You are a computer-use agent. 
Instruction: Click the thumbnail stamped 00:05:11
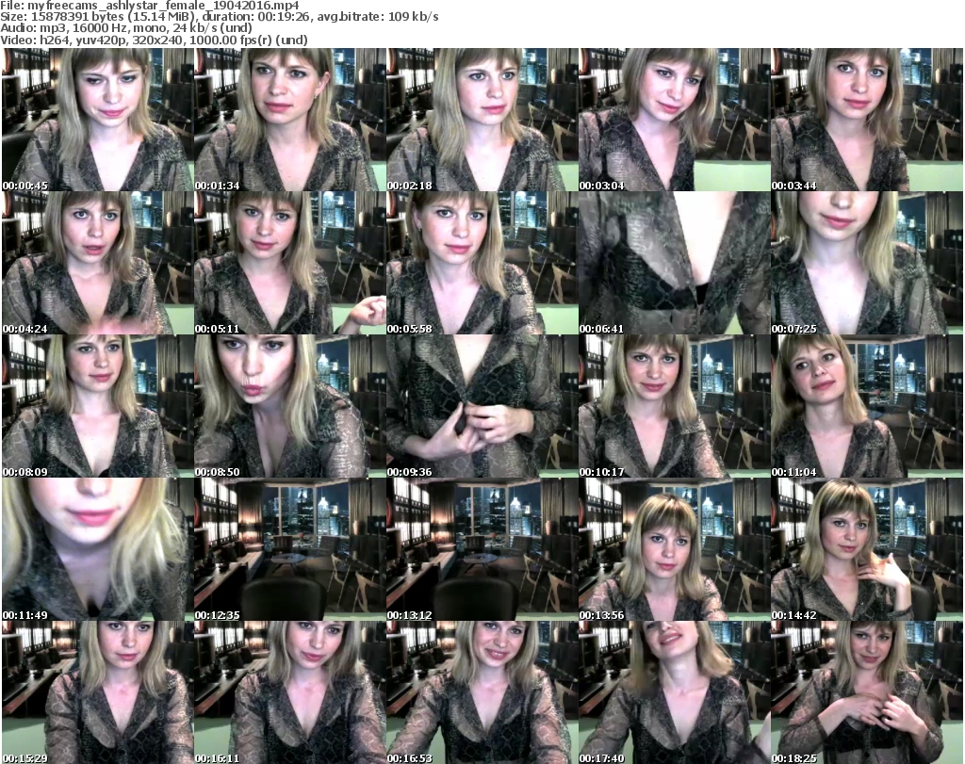click(x=290, y=263)
